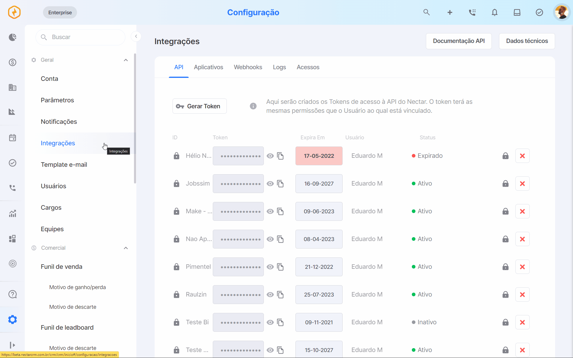Open the phone dialpad icon in header
The width and height of the screenshot is (573, 358).
click(x=472, y=12)
